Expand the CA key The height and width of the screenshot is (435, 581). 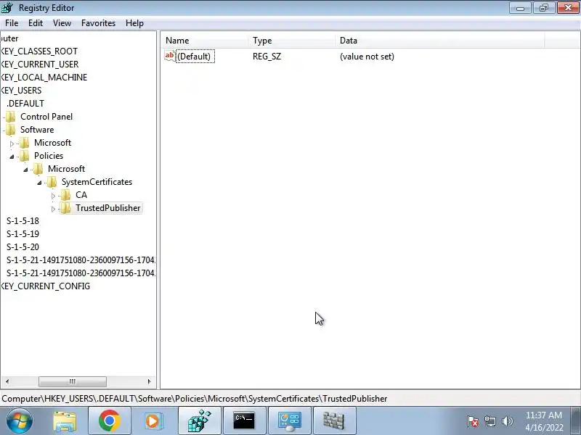(53, 196)
